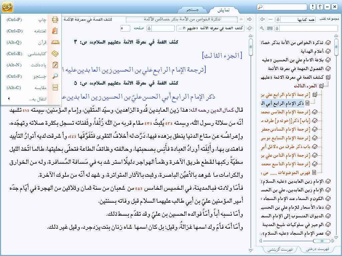Click the search (جستجو) magnifier icon in menu

pos(55,76)
